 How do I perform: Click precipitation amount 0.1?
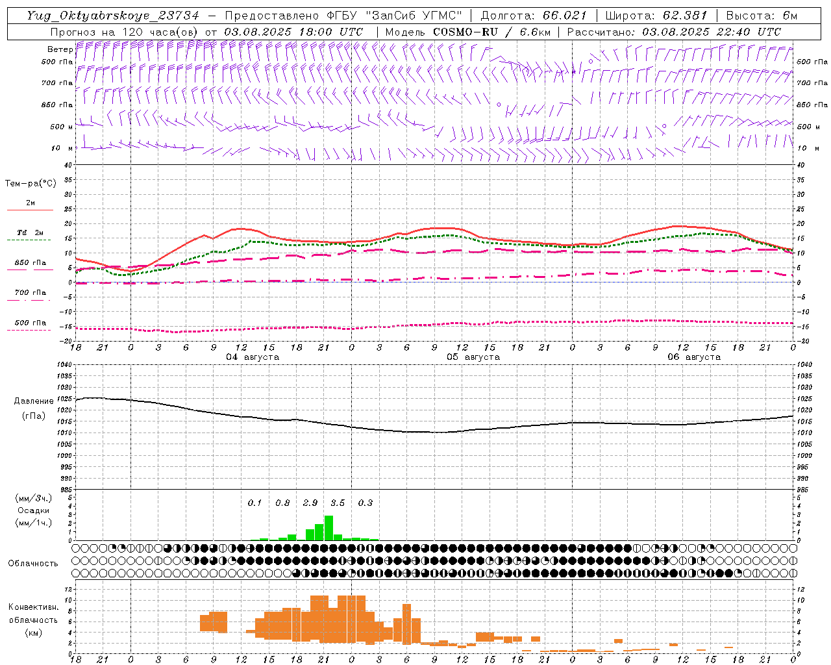point(254,503)
